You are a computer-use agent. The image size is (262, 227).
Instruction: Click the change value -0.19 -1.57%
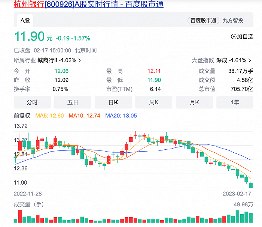[x=73, y=38]
